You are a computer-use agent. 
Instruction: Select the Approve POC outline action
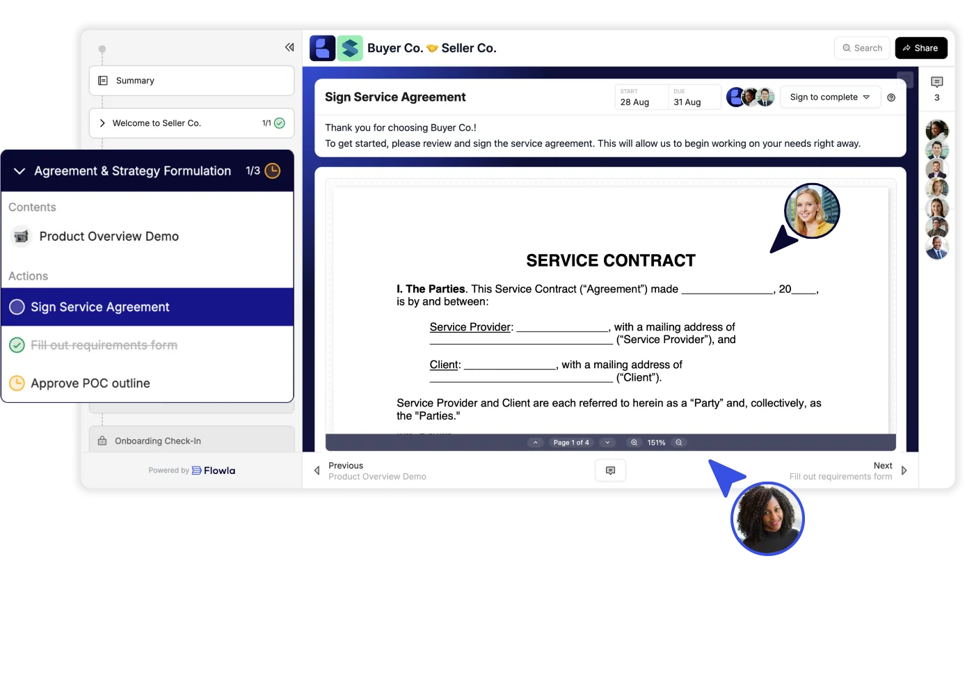tap(147, 383)
